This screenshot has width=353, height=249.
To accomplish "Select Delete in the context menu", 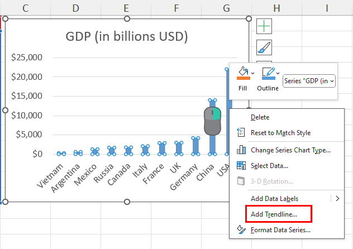I will pos(260,117).
